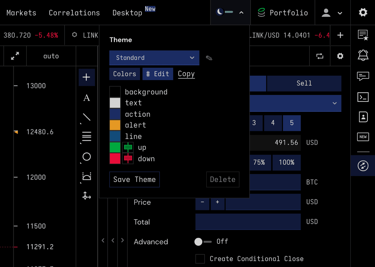Click the Total USD input field
Viewport: 375px width, 267px height.
click(x=248, y=222)
